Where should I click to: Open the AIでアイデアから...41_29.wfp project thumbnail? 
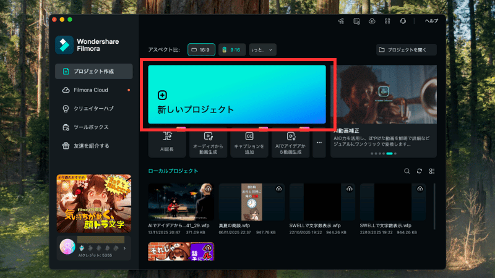181,202
